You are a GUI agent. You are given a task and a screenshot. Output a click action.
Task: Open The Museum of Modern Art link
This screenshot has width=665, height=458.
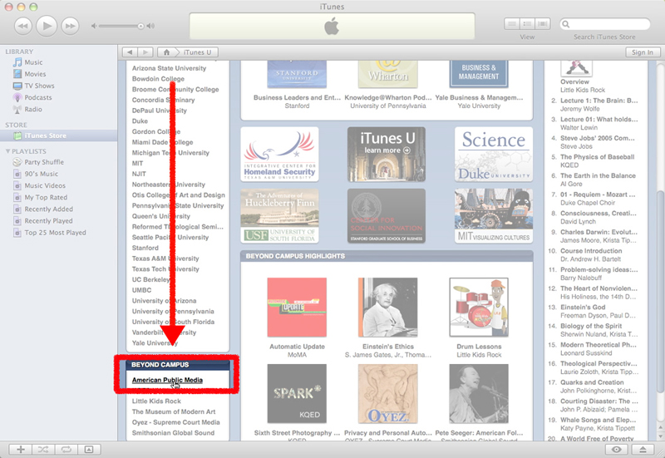[x=174, y=411]
